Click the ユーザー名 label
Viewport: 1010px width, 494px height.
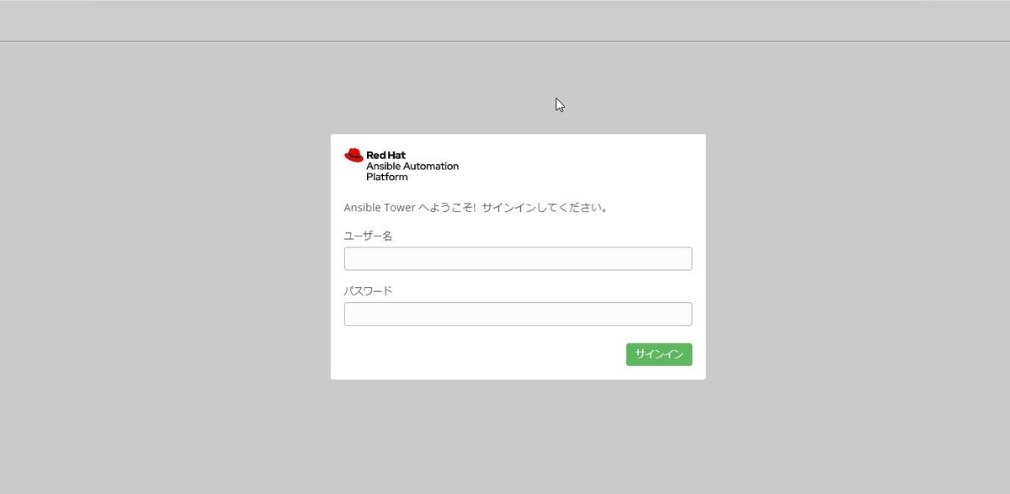click(x=369, y=236)
